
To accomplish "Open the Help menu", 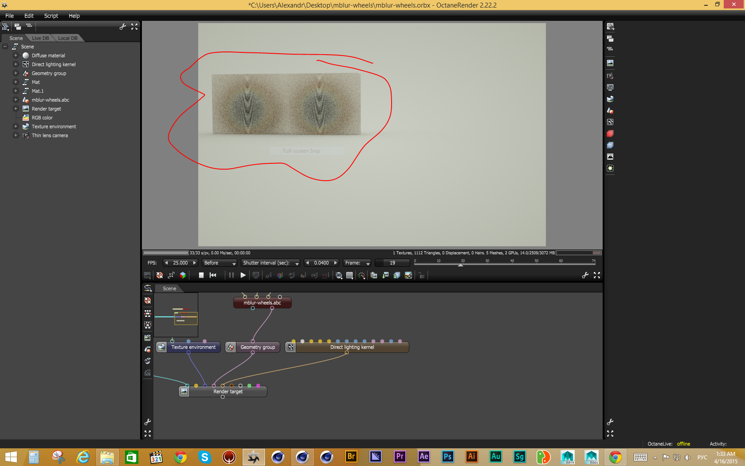I will pos(74,16).
